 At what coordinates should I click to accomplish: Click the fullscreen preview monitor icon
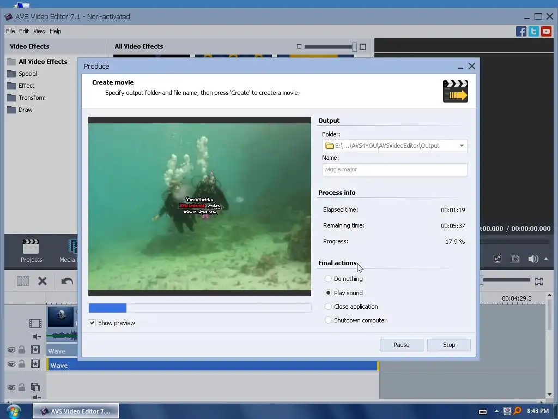(498, 259)
